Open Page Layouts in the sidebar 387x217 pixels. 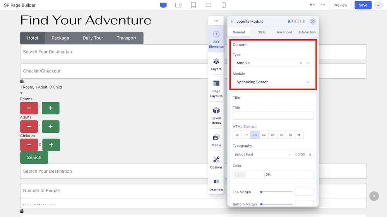[x=216, y=88]
